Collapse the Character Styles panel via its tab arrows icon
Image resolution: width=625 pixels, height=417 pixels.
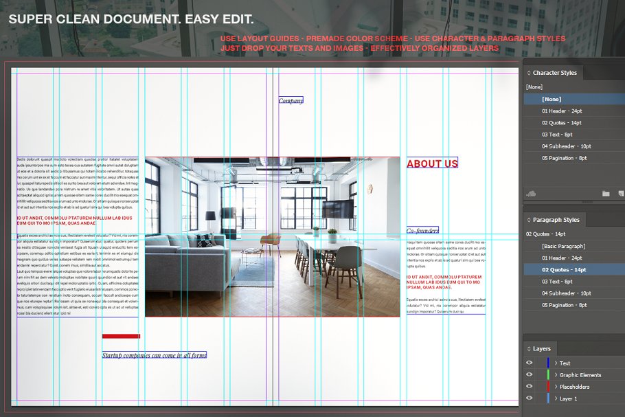click(529, 73)
